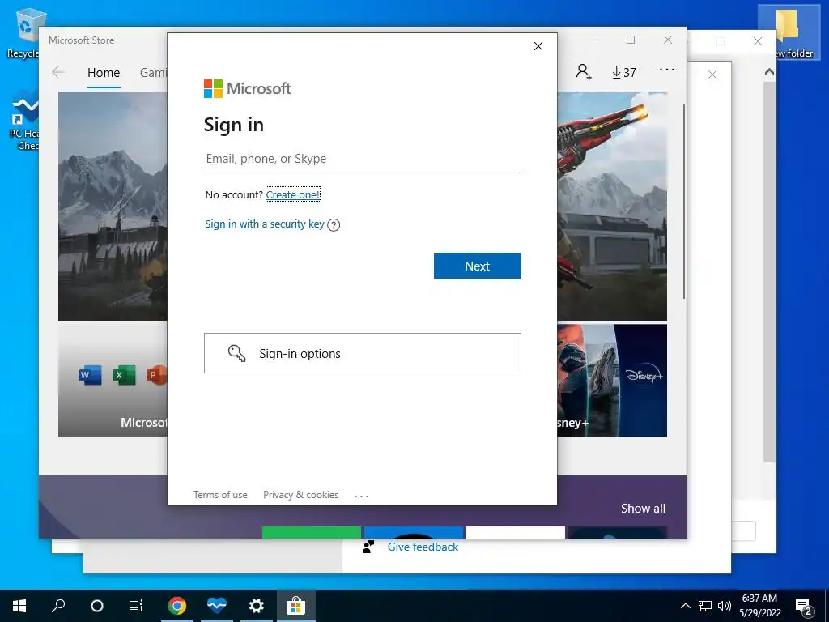Open the Disney+ promotional tile

pos(612,381)
